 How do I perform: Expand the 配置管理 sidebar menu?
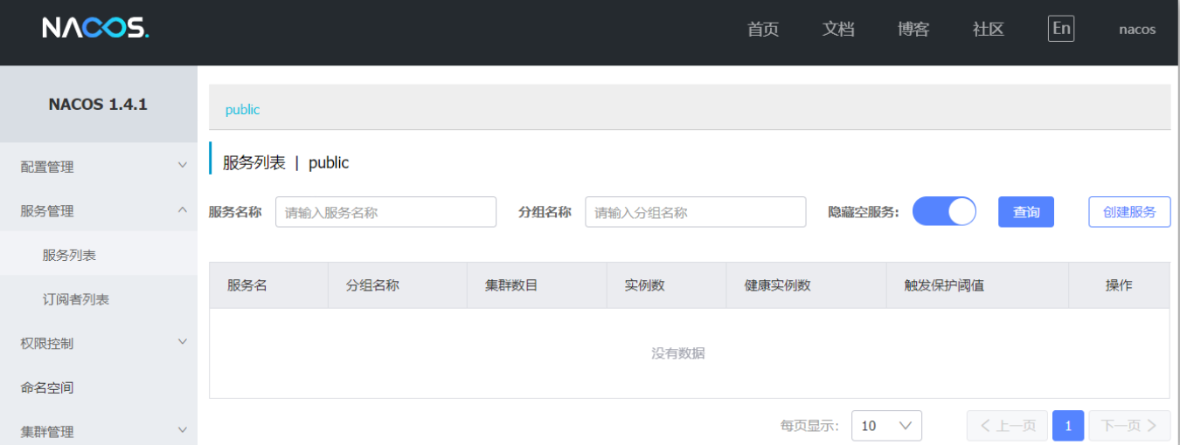pos(98,167)
